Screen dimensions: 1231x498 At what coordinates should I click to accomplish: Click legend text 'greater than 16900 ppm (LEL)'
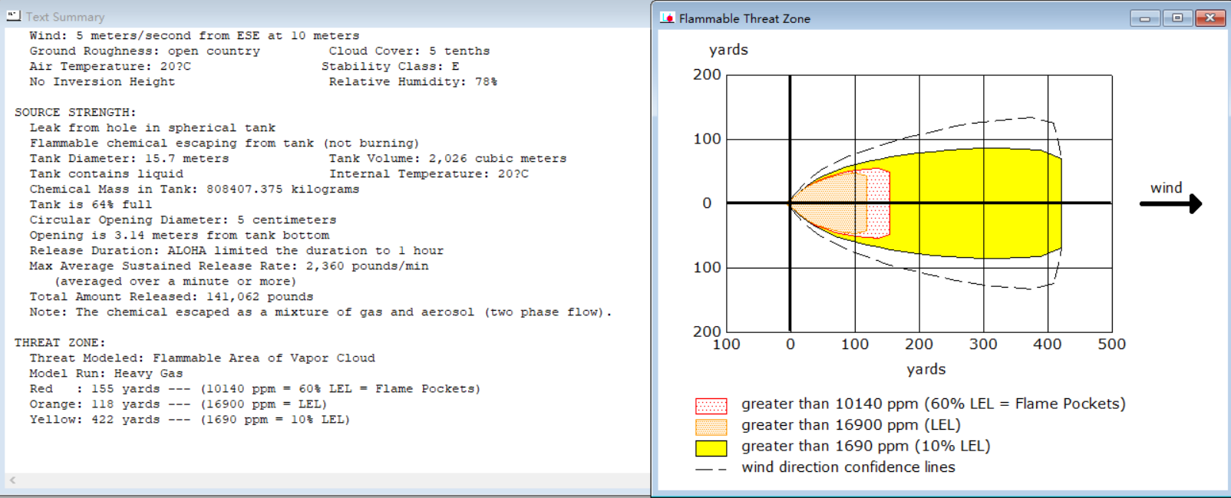851,425
